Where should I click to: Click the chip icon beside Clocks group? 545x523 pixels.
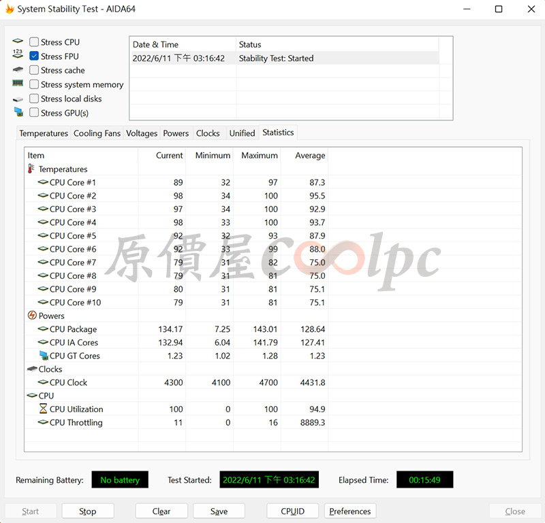[x=32, y=369]
